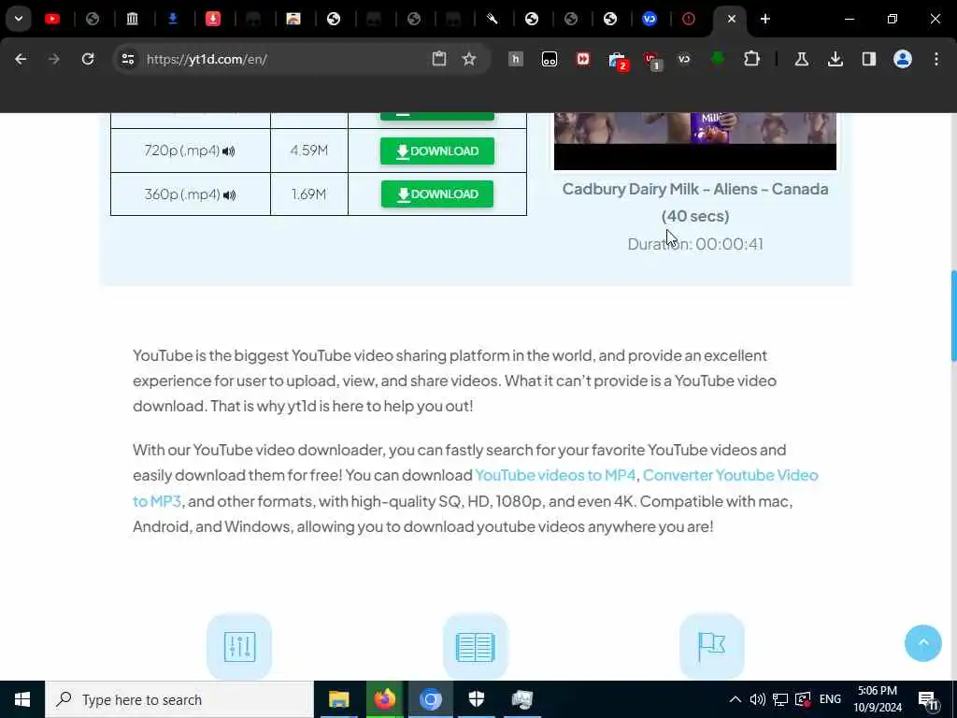The height and width of the screenshot is (718, 957).
Task: Click the 4.59M file size cell
Action: tap(308, 151)
